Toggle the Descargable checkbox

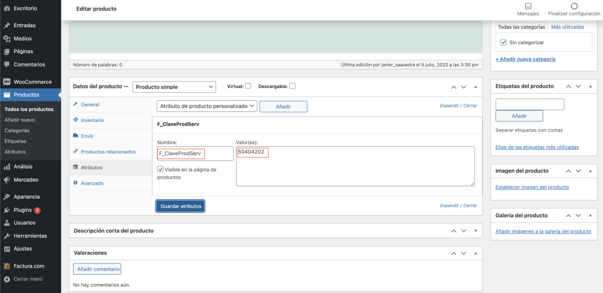tap(293, 86)
